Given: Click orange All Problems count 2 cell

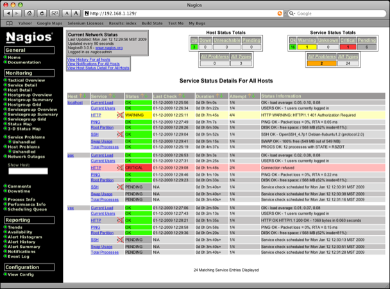Looking at the screenshot, I should (321, 63).
